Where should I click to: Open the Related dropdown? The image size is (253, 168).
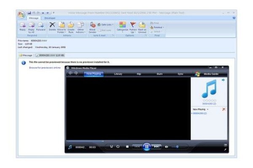[x=157, y=27]
